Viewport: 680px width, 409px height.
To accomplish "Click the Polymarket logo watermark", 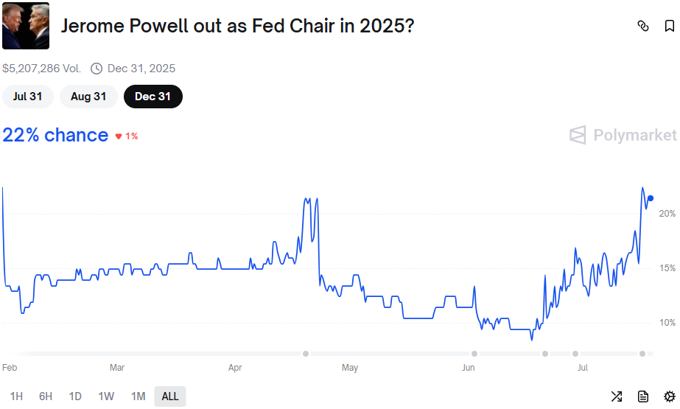I will [x=623, y=135].
